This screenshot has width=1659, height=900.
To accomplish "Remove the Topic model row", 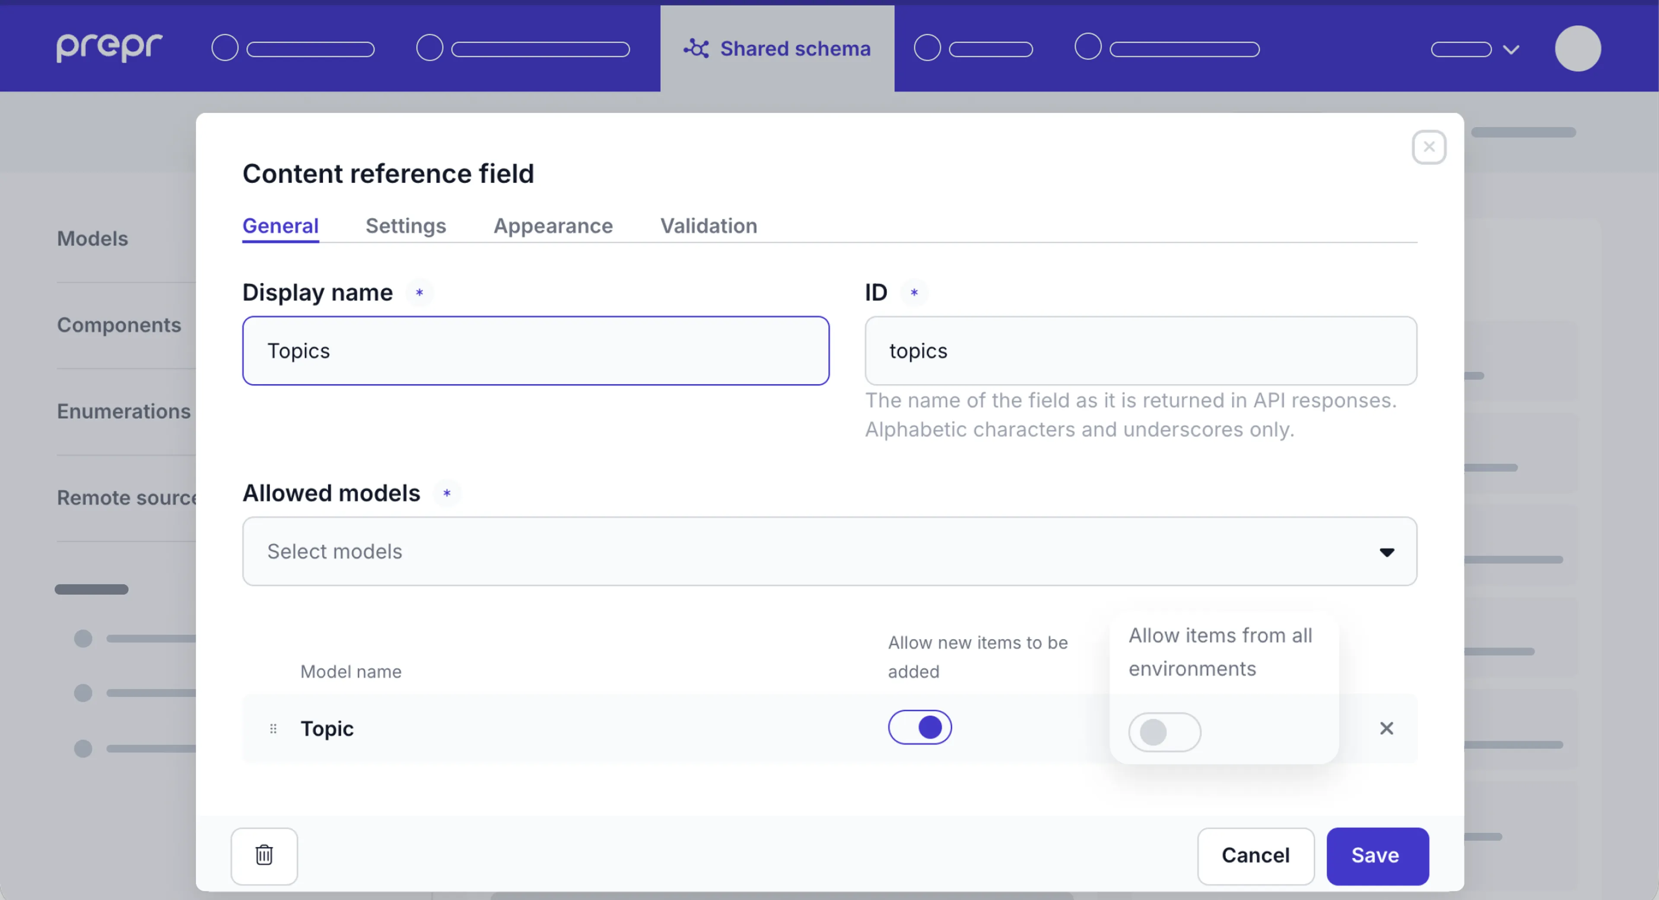I will [1386, 728].
